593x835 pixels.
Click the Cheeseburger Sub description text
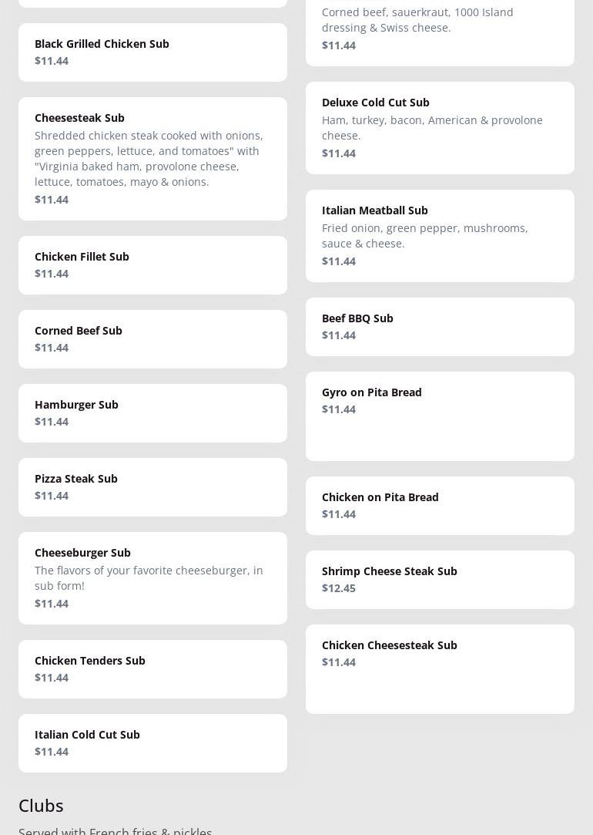[149, 577]
